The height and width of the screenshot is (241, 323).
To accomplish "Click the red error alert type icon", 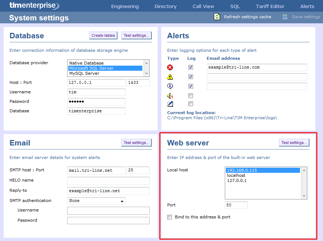I will click(170, 67).
